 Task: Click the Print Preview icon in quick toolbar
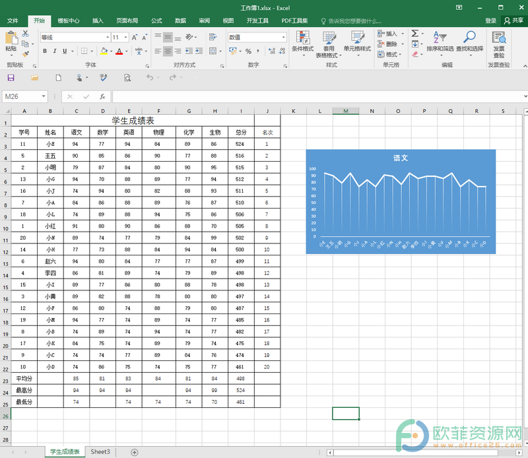tap(127, 78)
